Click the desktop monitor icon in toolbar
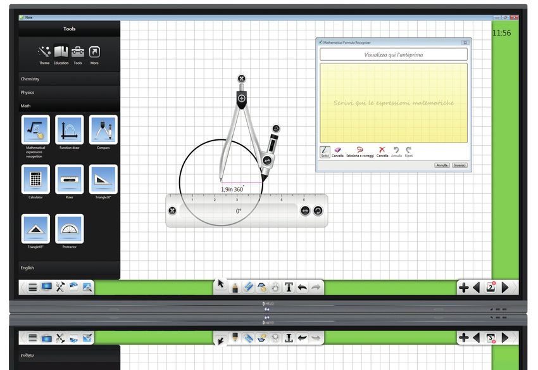The height and width of the screenshot is (370, 538). (x=46, y=287)
